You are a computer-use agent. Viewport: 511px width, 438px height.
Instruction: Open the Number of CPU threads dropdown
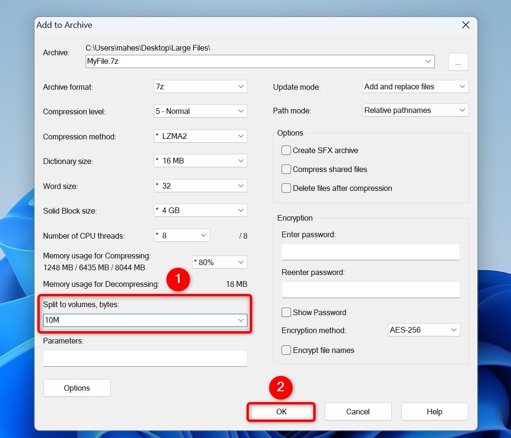click(182, 235)
